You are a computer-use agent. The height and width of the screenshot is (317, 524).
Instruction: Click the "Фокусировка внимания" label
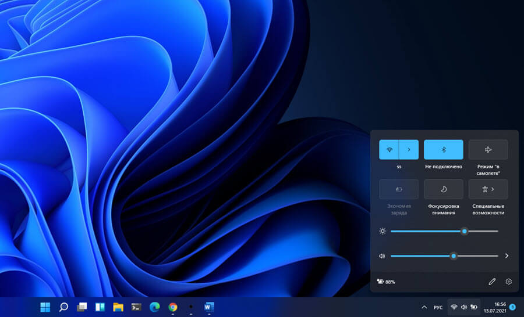point(444,210)
